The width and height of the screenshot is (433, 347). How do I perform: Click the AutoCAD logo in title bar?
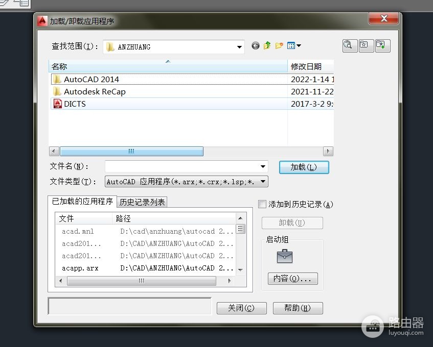(42, 21)
